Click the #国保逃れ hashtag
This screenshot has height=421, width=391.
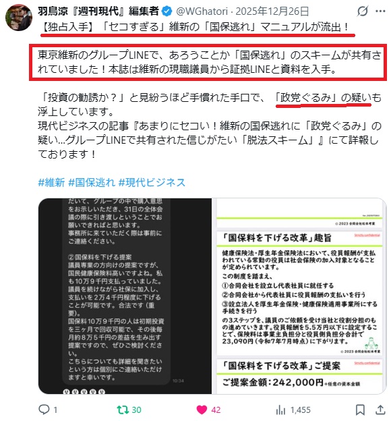(x=92, y=183)
